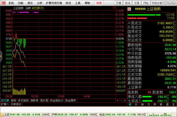Click the red G icon beside 999999

(129, 9)
